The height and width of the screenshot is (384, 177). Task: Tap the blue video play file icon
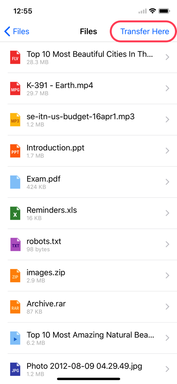click(15, 338)
